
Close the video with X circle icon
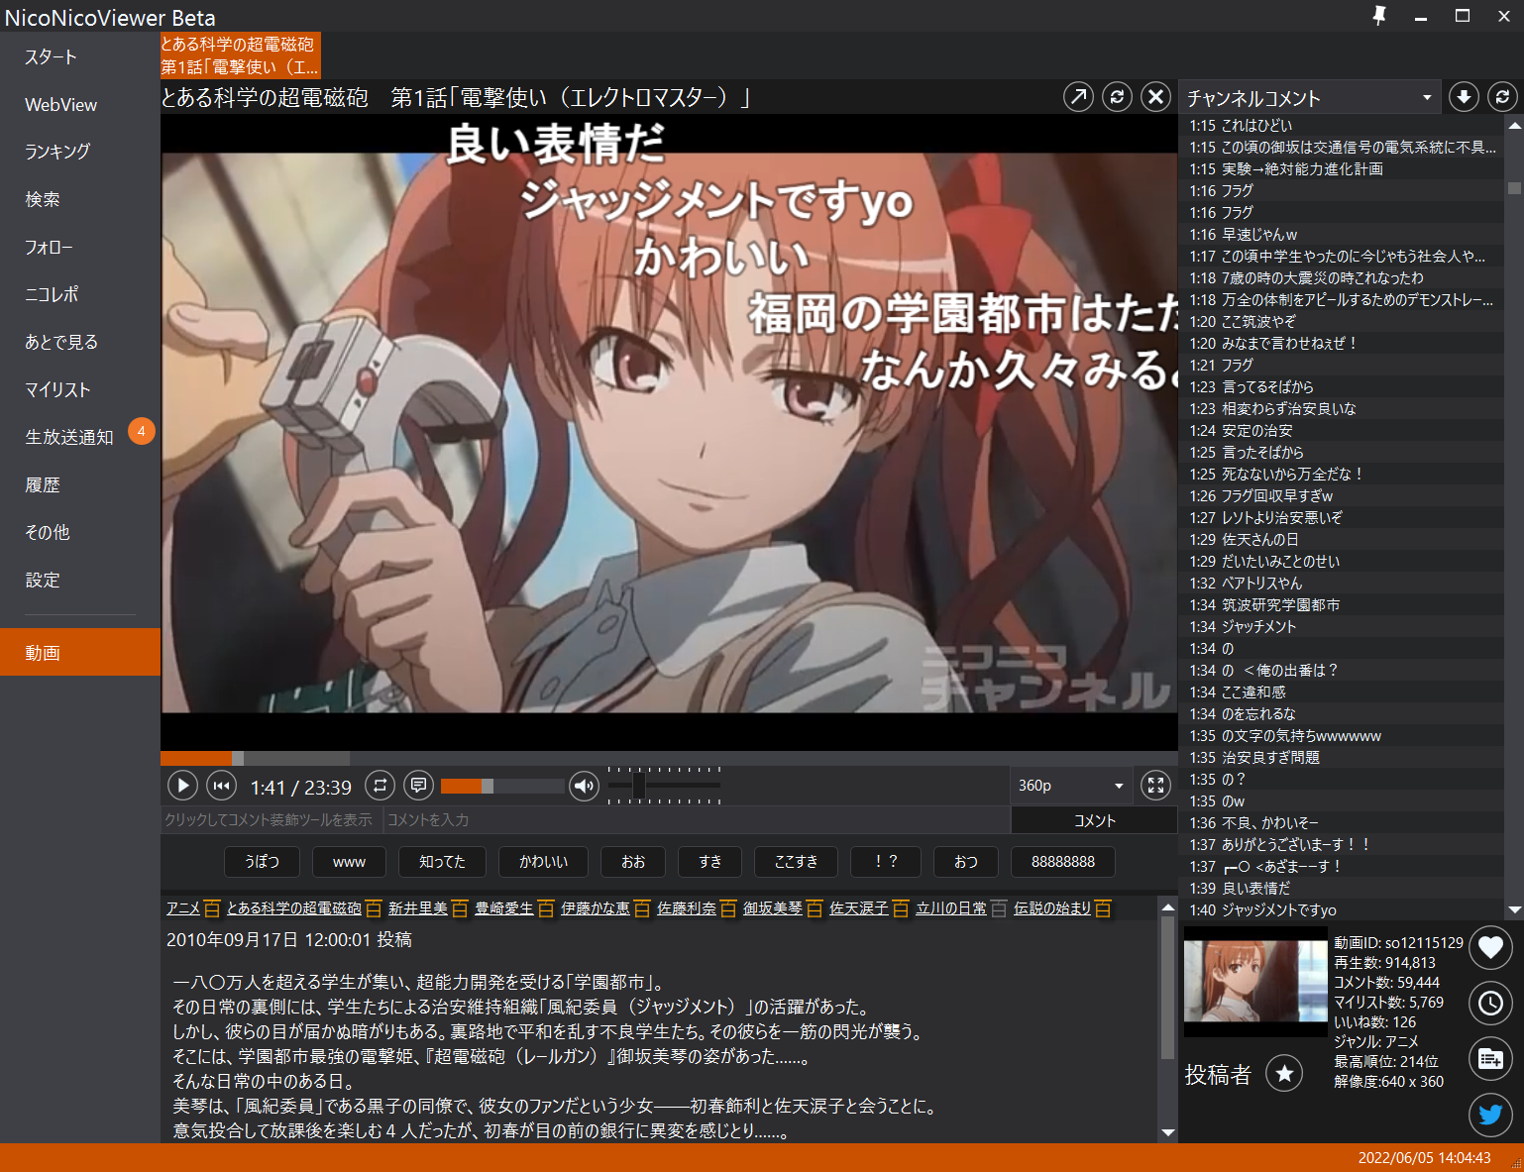click(1155, 96)
